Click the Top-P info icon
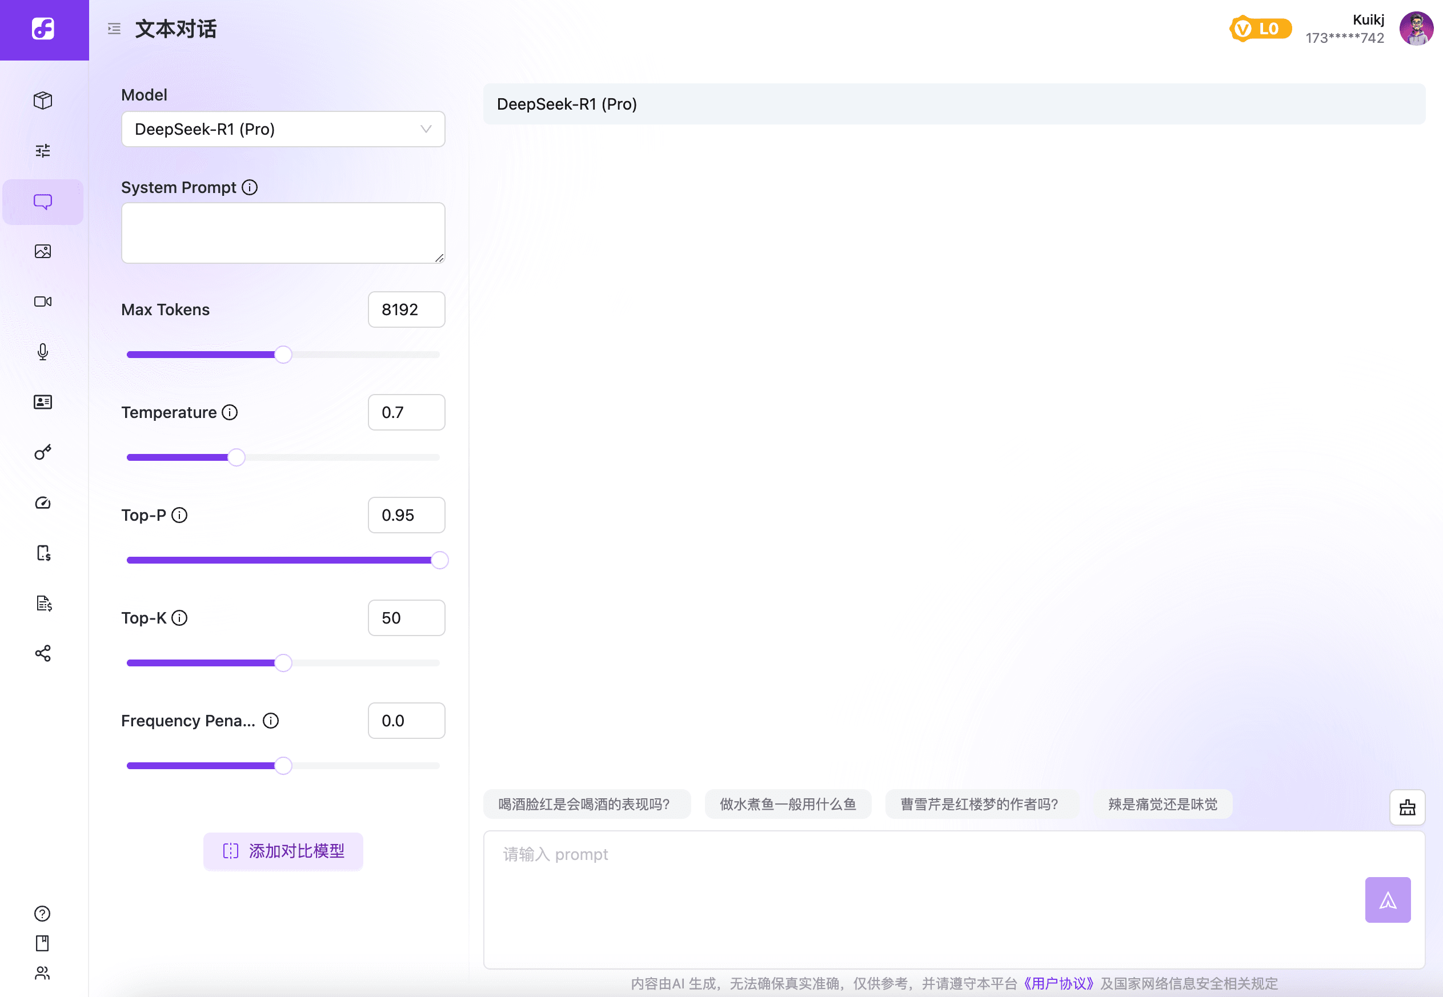This screenshot has width=1443, height=997. tap(179, 516)
